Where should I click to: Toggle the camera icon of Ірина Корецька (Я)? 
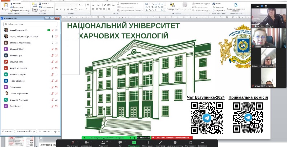(56, 30)
